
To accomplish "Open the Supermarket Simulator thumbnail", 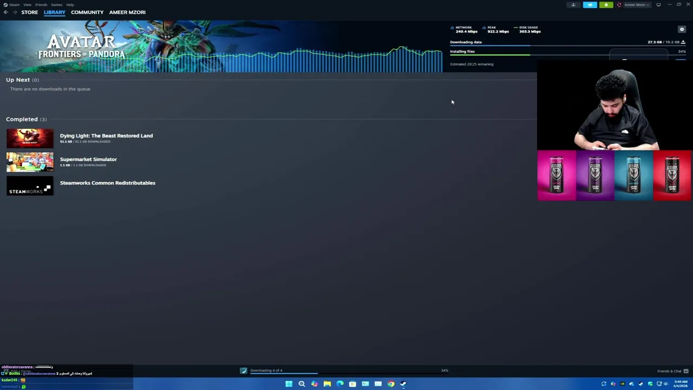I will click(x=30, y=162).
